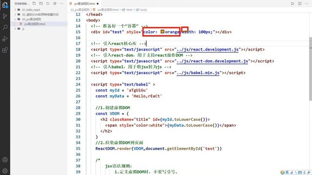
Task: Click the <body> tag on line 13
Action: 93,20
